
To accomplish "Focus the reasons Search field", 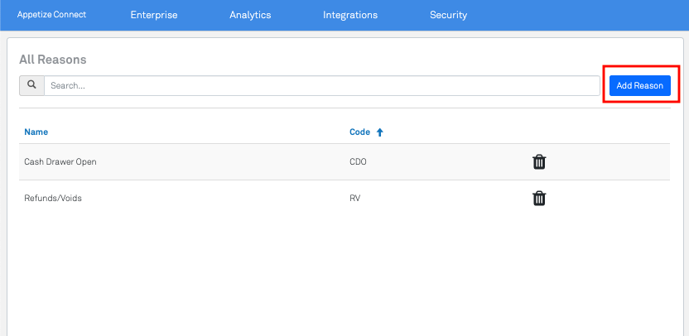I will 321,85.
